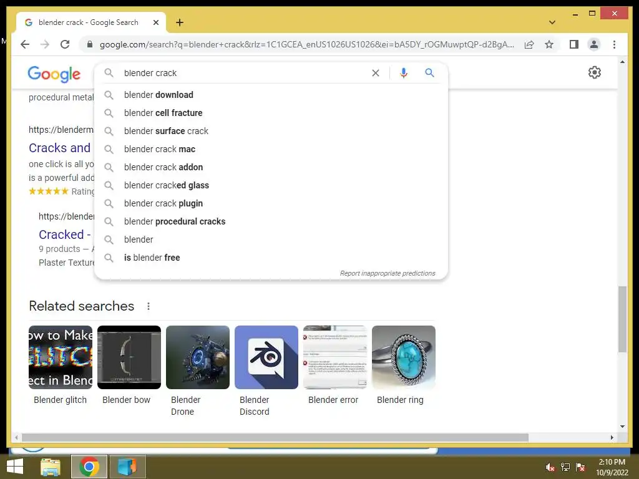639x479 pixels.
Task: Open the blue-orange app in taskbar
Action: pos(127,467)
